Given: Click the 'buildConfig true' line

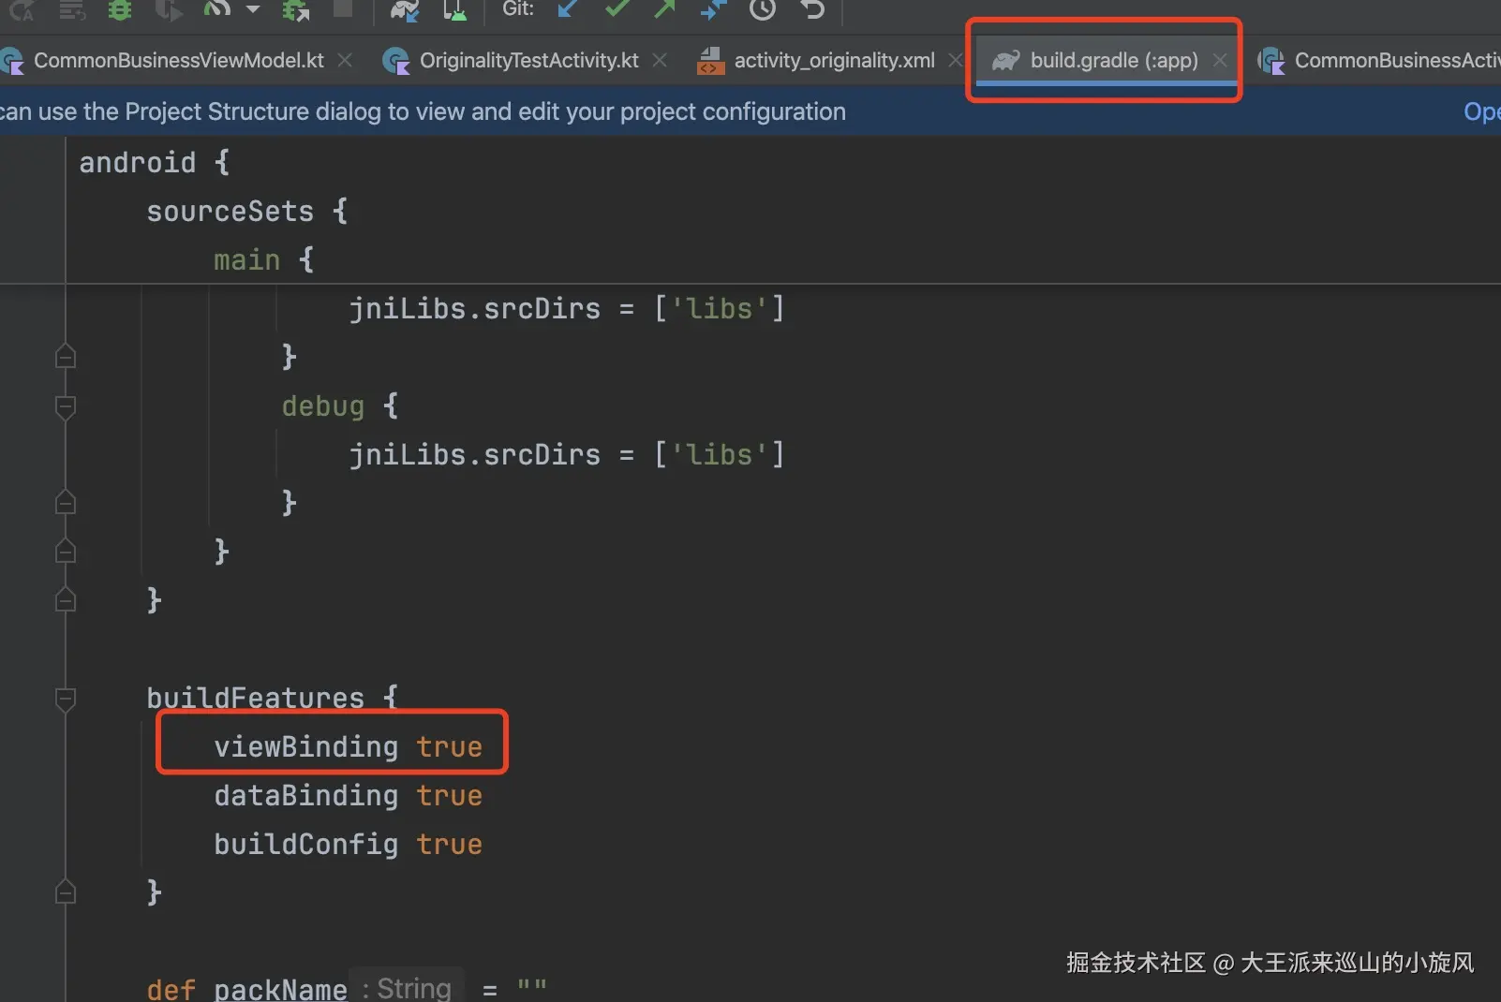Looking at the screenshot, I should tap(349, 845).
